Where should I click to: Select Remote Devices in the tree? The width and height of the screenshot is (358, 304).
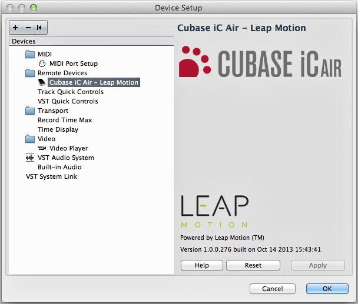[62, 73]
